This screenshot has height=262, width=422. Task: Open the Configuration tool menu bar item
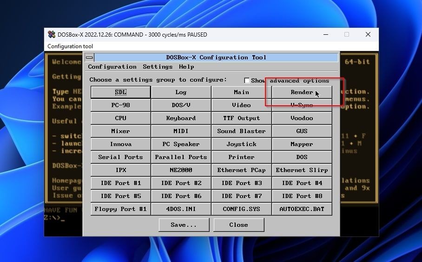[x=70, y=46]
